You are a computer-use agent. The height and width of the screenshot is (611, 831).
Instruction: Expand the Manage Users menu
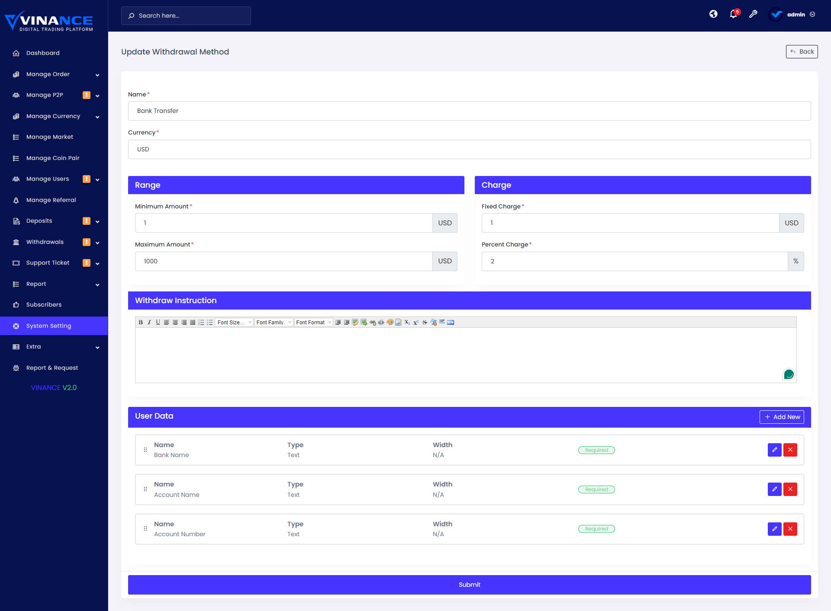(54, 179)
